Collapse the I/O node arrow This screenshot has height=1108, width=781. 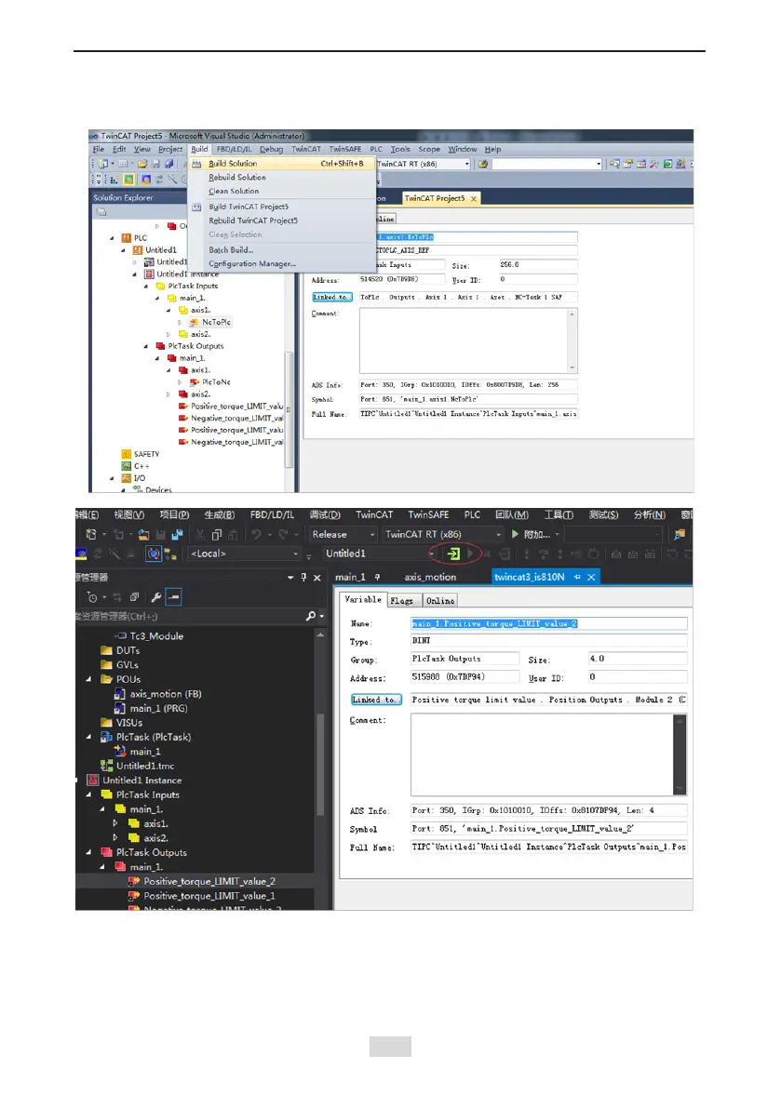[112, 478]
